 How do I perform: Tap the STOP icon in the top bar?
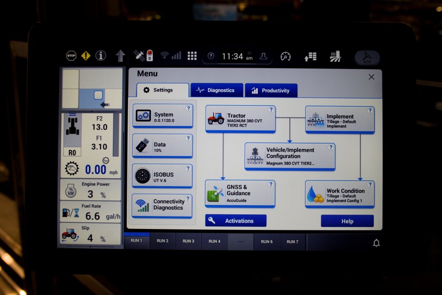tap(71, 56)
